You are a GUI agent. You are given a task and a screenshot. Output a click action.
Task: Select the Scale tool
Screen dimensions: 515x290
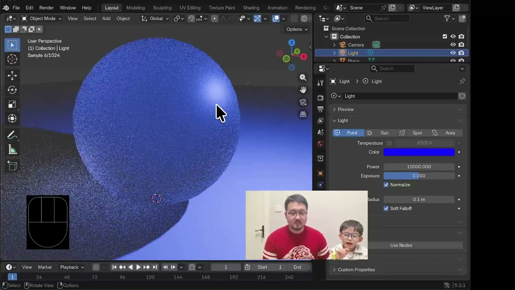point(12,104)
